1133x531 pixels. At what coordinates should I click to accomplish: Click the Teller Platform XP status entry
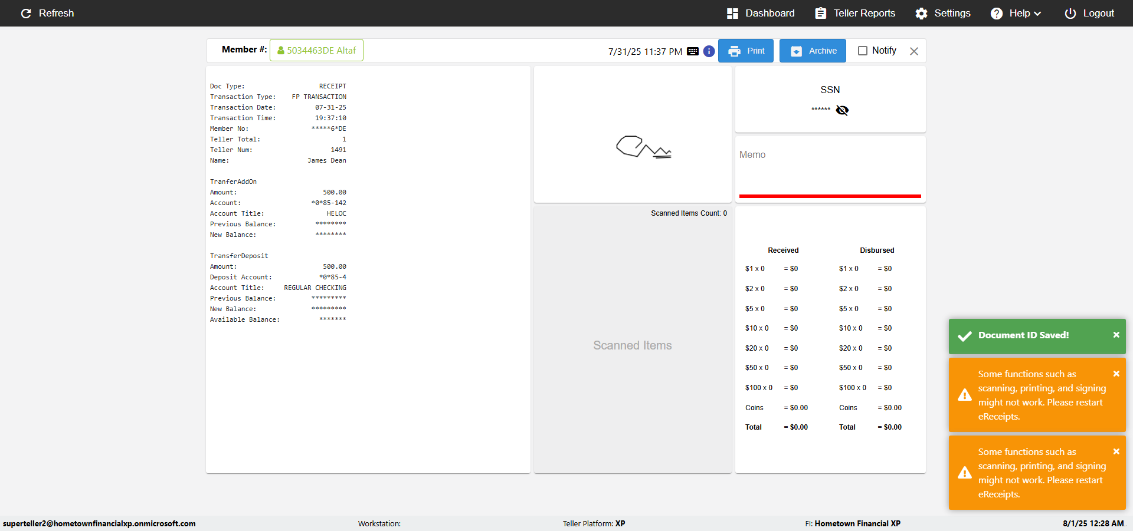pos(594,523)
